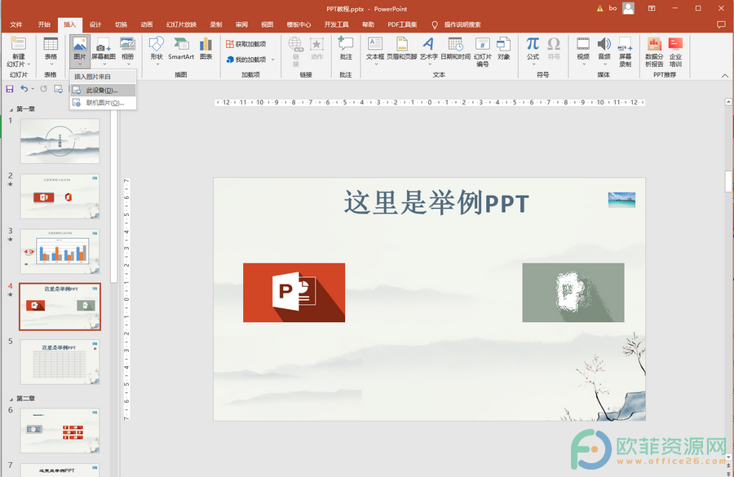Switch to the Home (开始) tab
734x477 pixels.
[45, 24]
